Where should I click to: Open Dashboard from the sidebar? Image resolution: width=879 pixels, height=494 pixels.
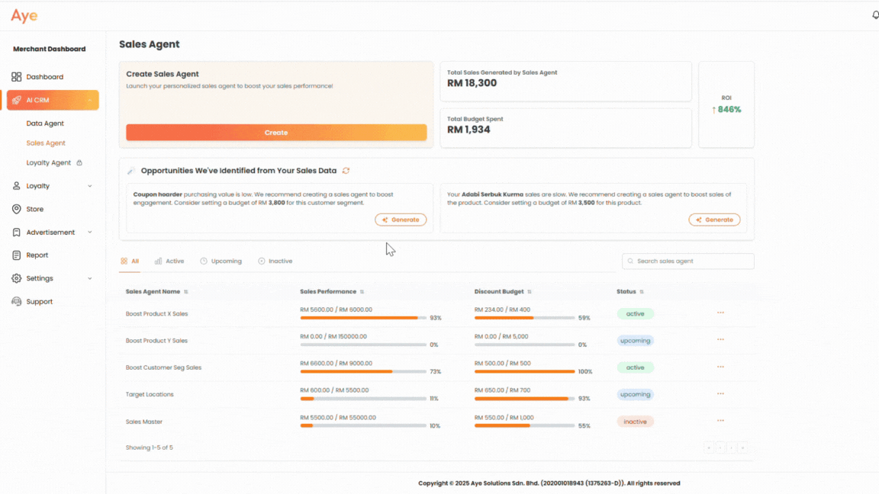point(44,77)
